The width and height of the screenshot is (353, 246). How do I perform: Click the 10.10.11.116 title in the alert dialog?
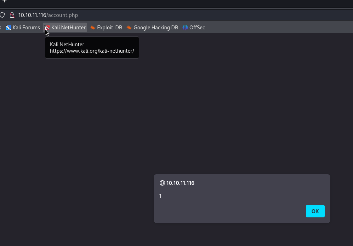(180, 183)
